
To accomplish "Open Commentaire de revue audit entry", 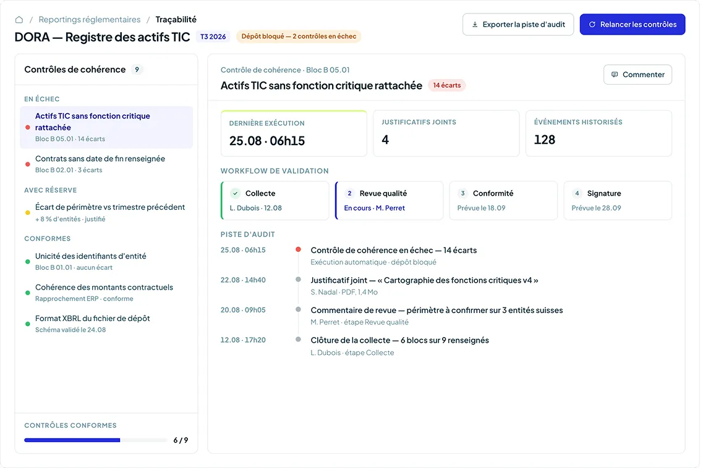I will 437,311.
